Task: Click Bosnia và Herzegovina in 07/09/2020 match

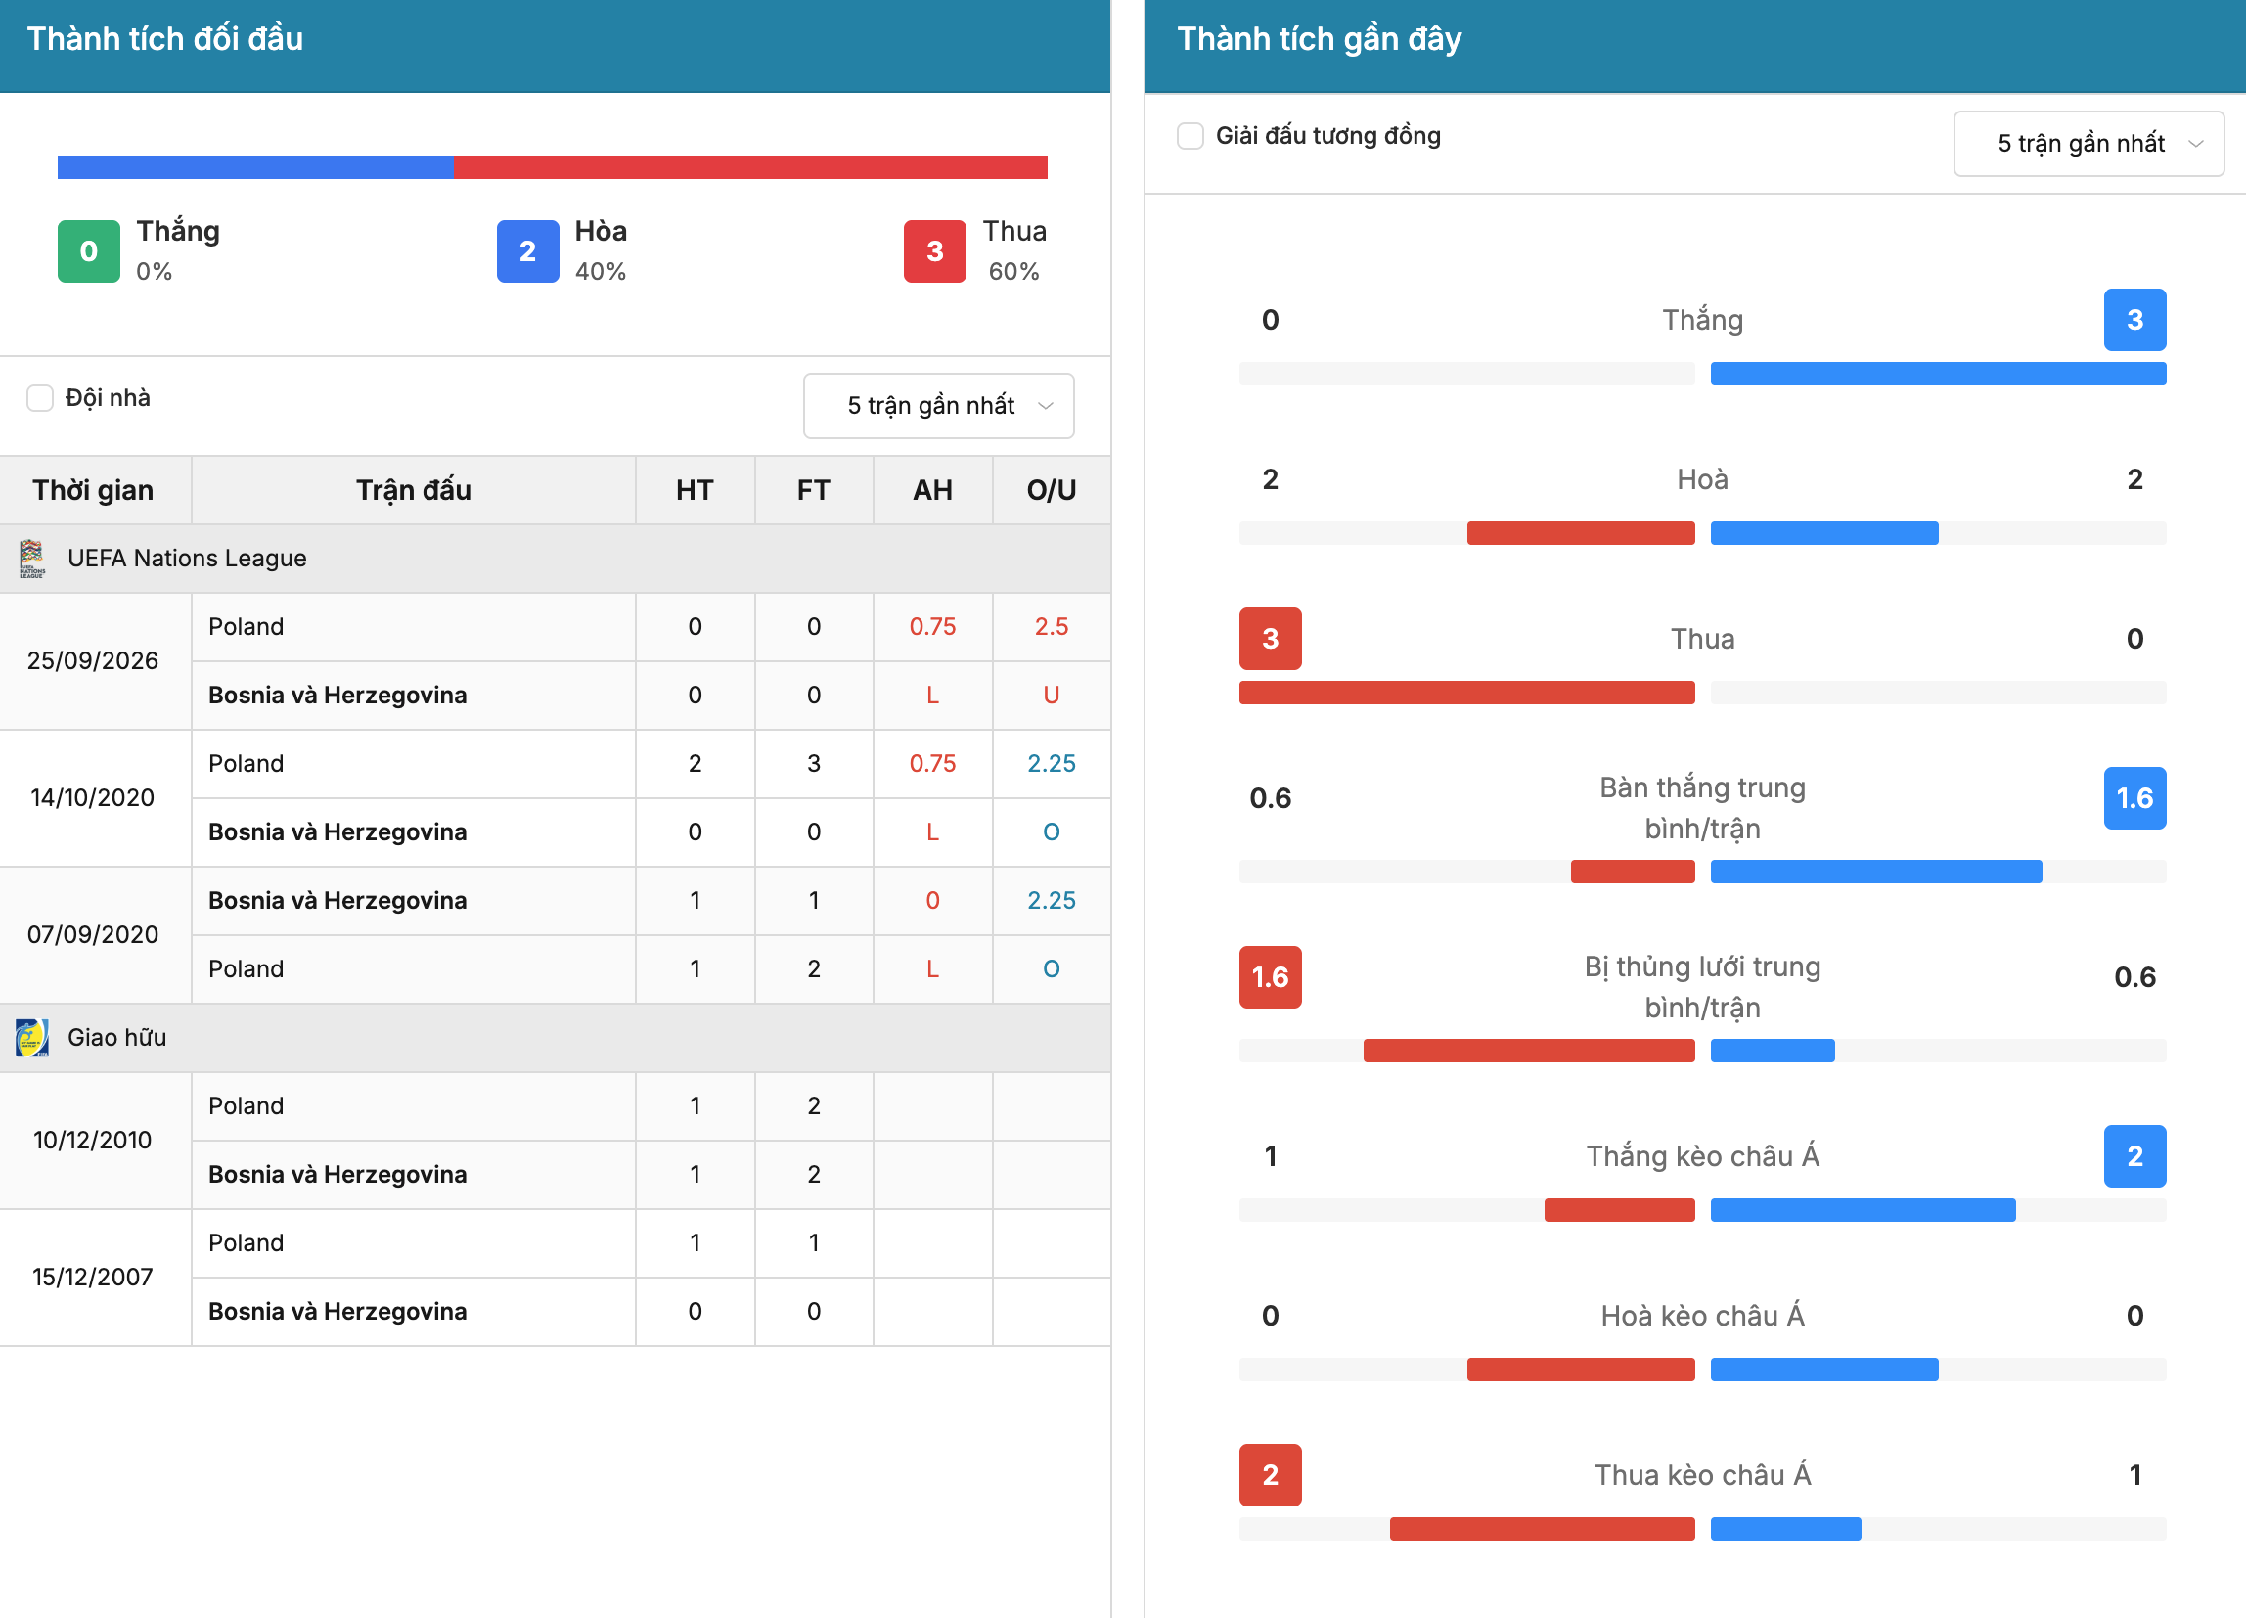Action: click(x=337, y=900)
